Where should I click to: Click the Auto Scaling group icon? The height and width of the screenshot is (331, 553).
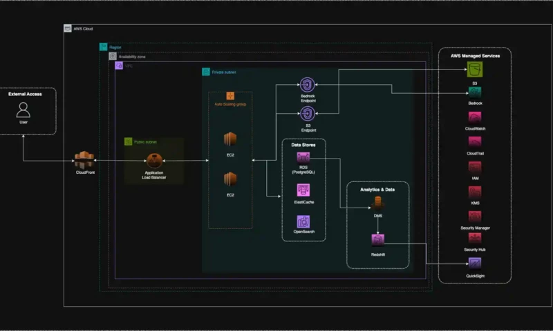click(x=230, y=96)
